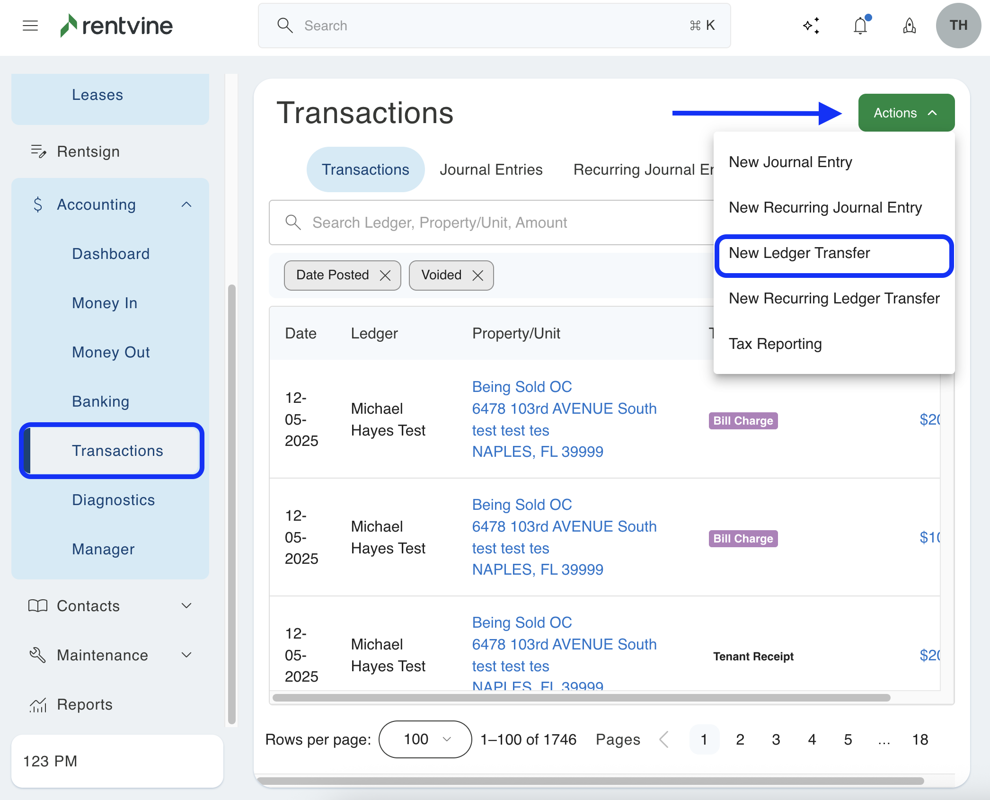Viewport: 990px width, 800px height.
Task: Expand the Contacts sidebar section
Action: point(186,606)
